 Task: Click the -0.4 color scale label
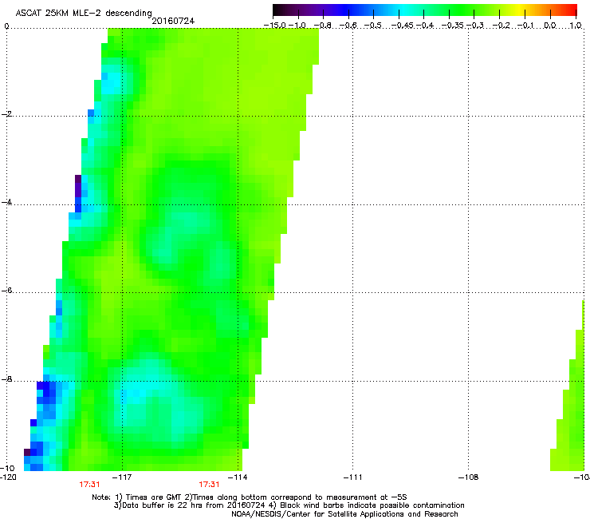(425, 26)
